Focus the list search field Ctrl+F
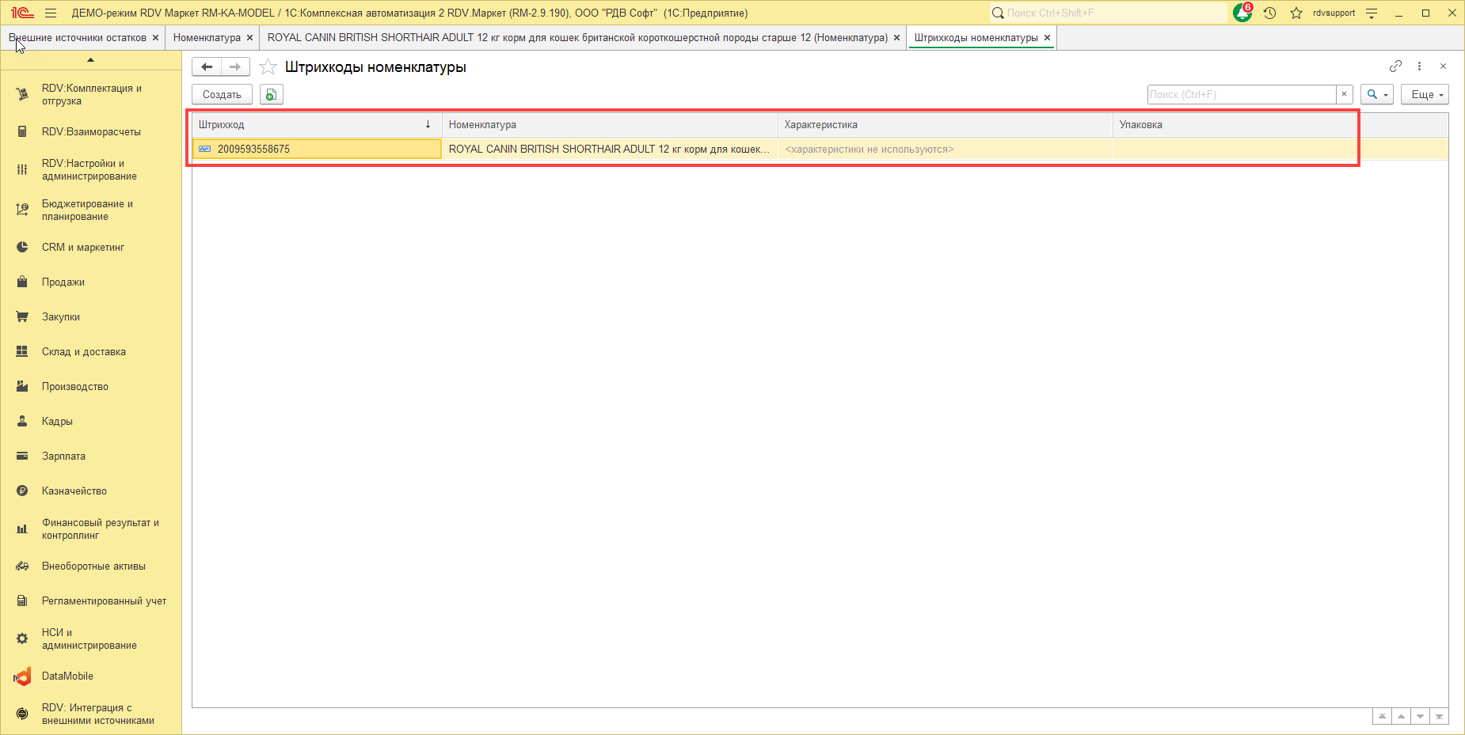Image resolution: width=1465 pixels, height=735 pixels. coord(1242,94)
